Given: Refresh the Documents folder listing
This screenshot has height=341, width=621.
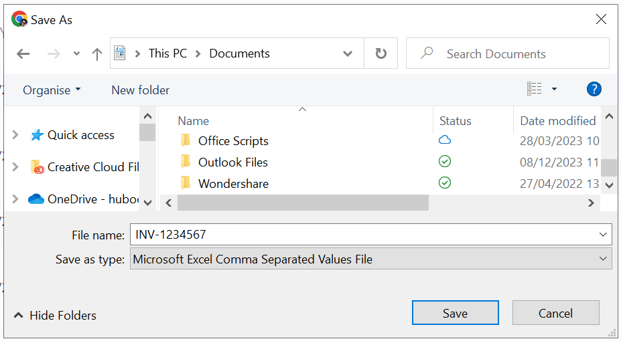Looking at the screenshot, I should pos(381,53).
